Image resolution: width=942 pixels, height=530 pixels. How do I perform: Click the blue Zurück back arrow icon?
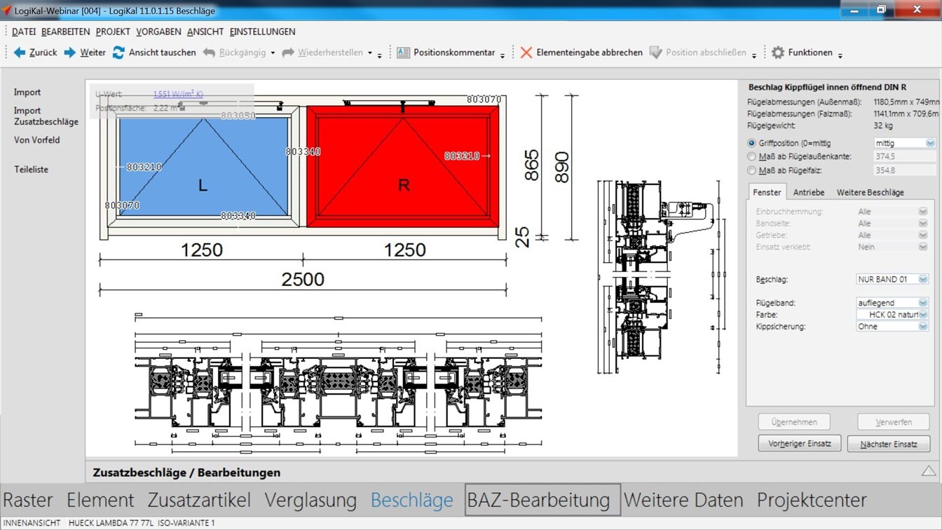20,53
